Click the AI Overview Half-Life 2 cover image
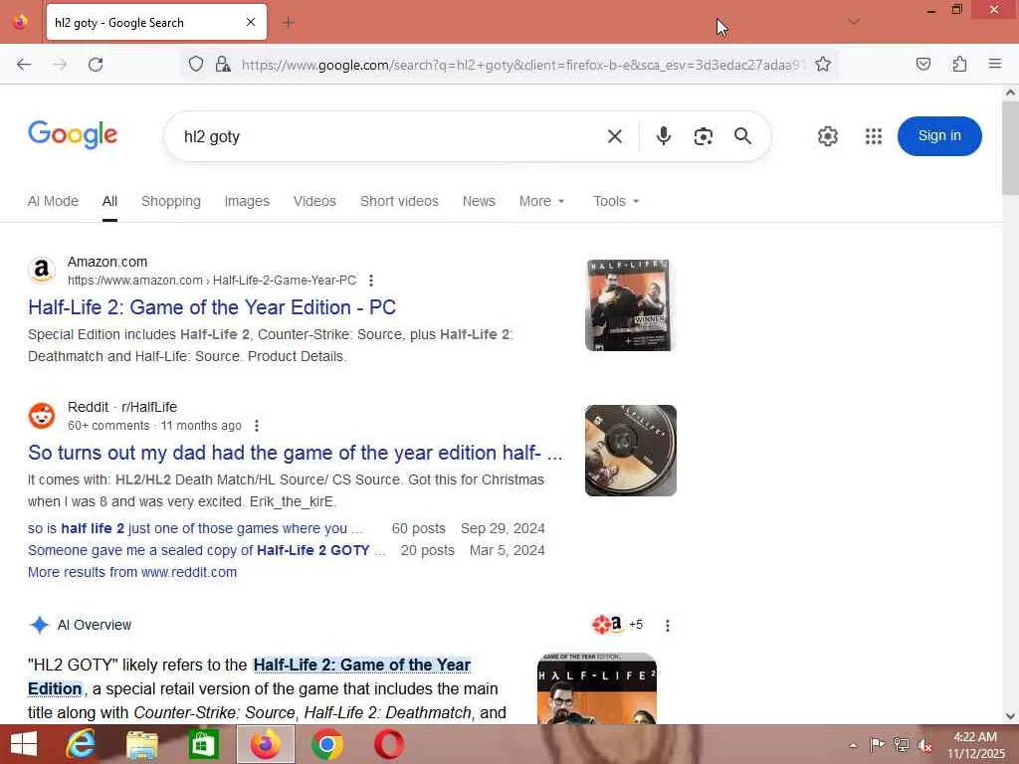The image size is (1019, 764). (597, 688)
